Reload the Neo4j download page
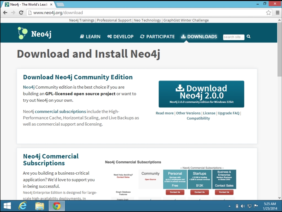 tap(21, 13)
